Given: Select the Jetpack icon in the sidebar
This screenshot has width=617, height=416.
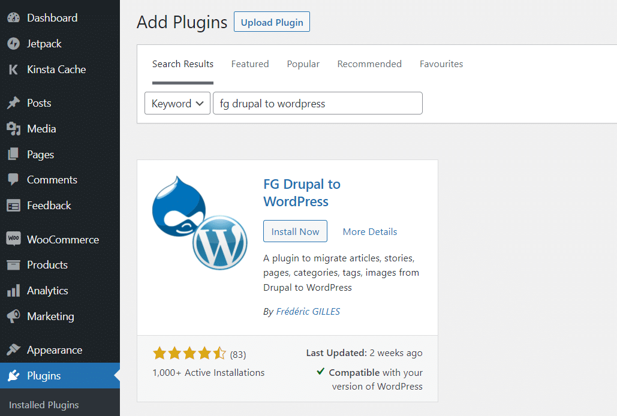Looking at the screenshot, I should click(13, 43).
